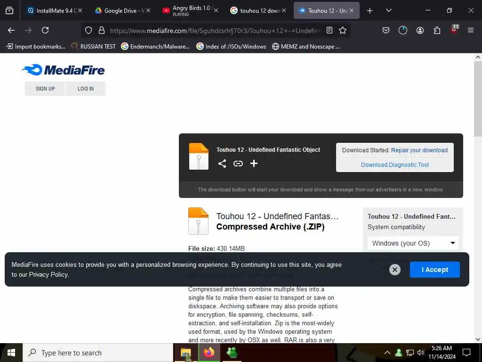Open the Download Diagnostic Tool link
The height and width of the screenshot is (362, 482).
pyautogui.click(x=395, y=165)
